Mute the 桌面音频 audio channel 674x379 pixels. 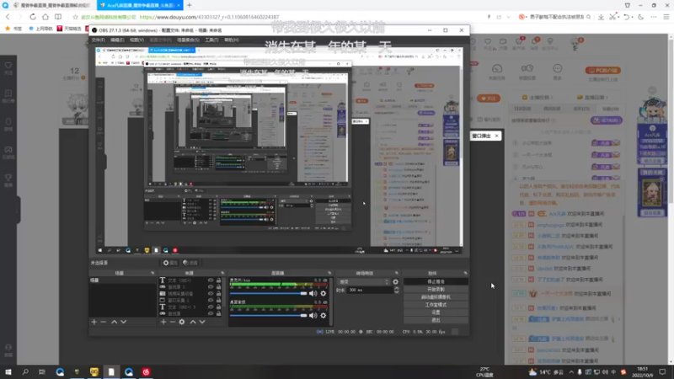tap(313, 315)
